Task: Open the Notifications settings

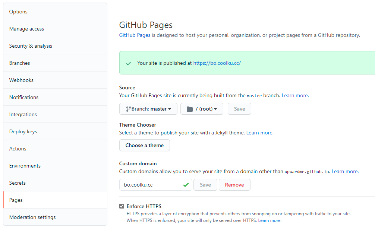Action: [55, 97]
